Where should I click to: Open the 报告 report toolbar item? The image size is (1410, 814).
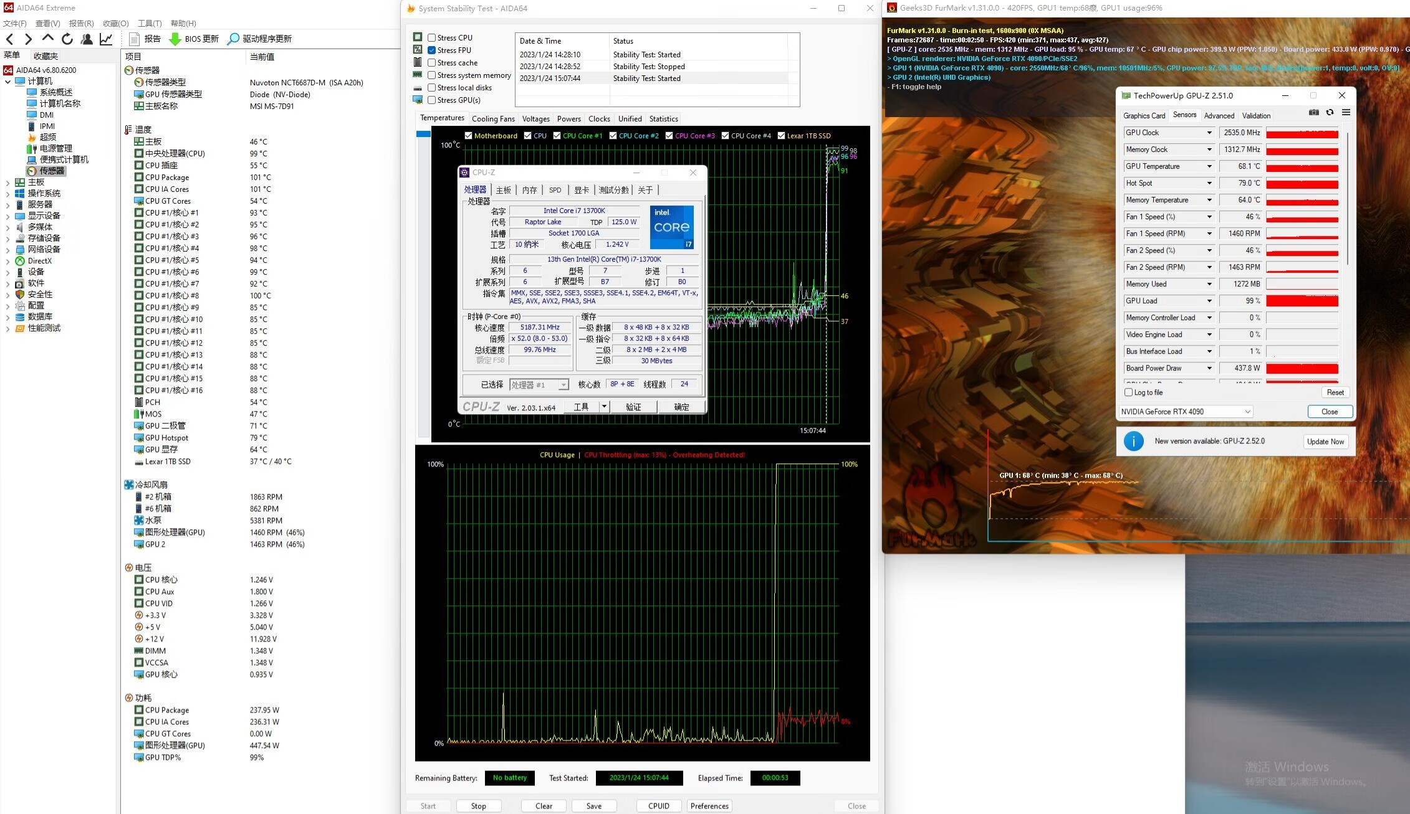[x=145, y=39]
